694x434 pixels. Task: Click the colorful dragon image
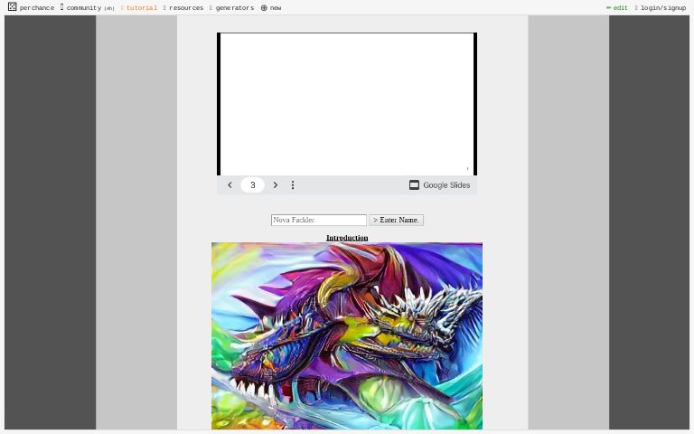(x=347, y=335)
